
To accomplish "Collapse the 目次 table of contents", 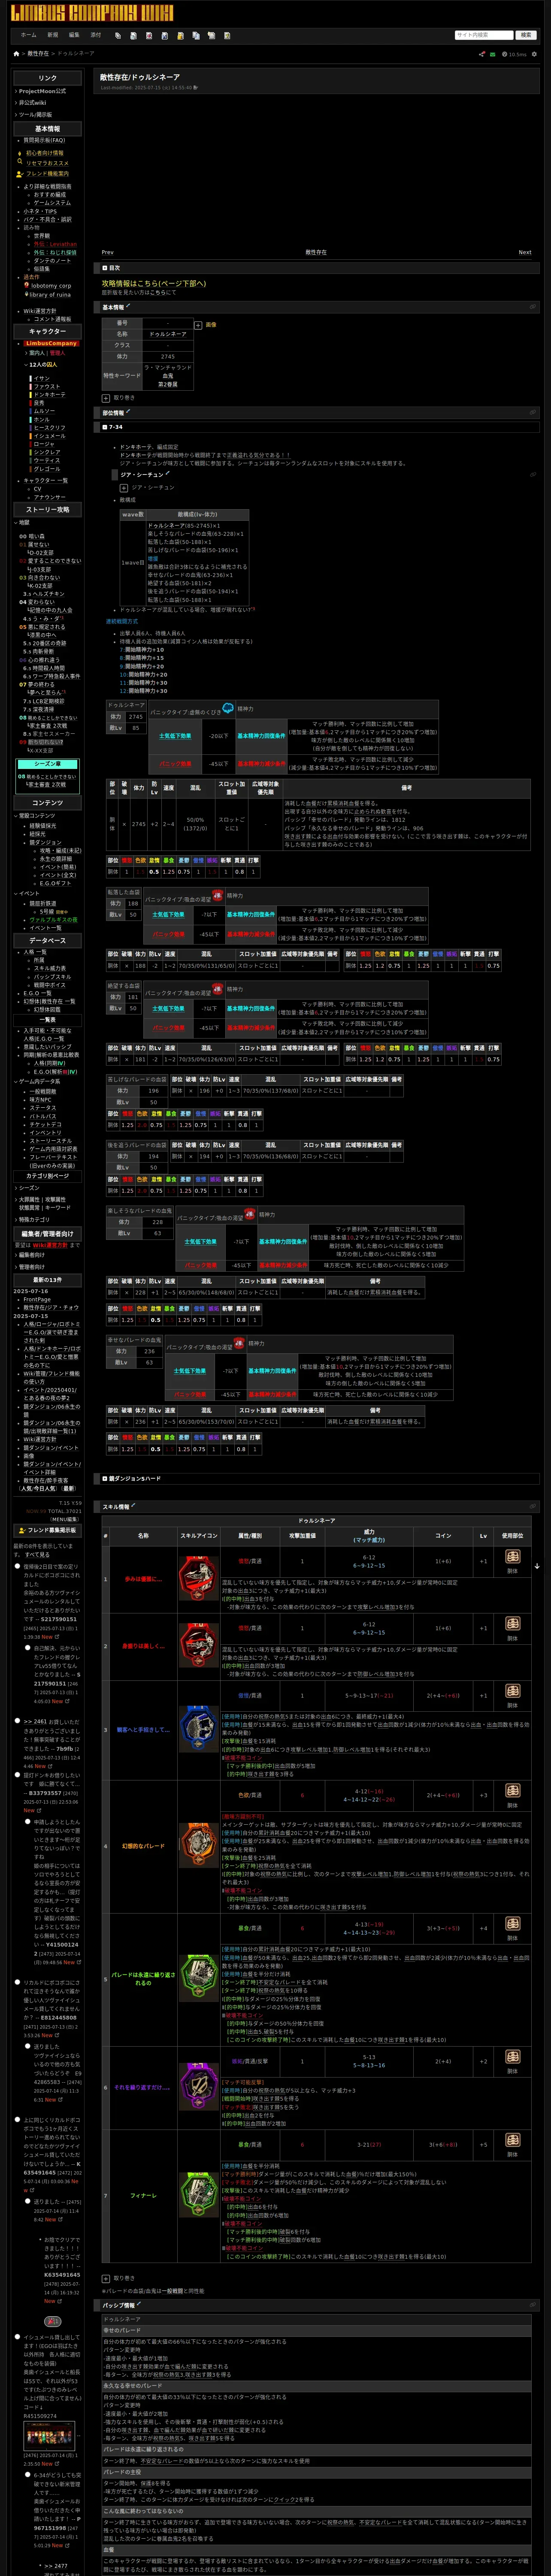I will click(105, 268).
